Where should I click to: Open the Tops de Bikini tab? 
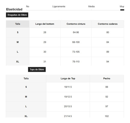coord(37,69)
